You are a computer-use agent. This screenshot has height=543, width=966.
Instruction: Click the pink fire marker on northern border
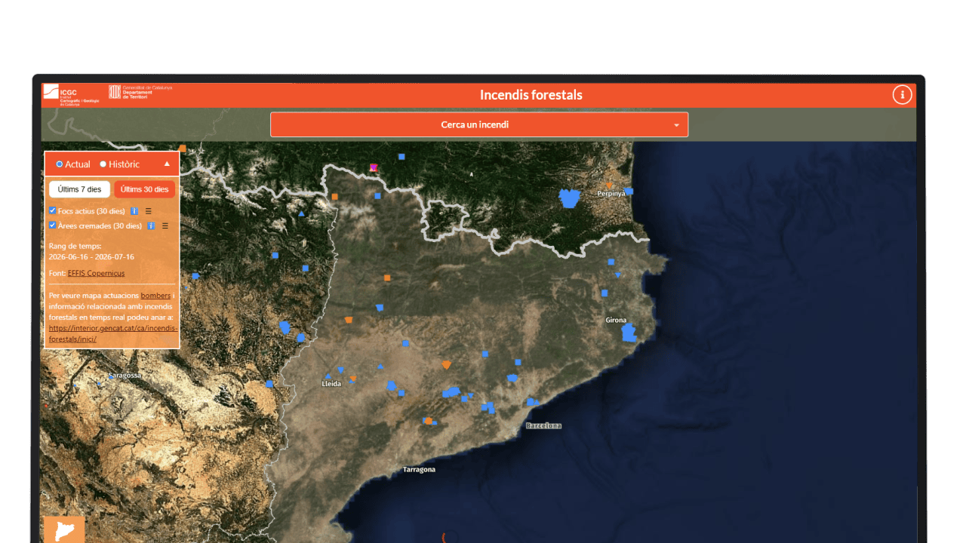click(373, 168)
